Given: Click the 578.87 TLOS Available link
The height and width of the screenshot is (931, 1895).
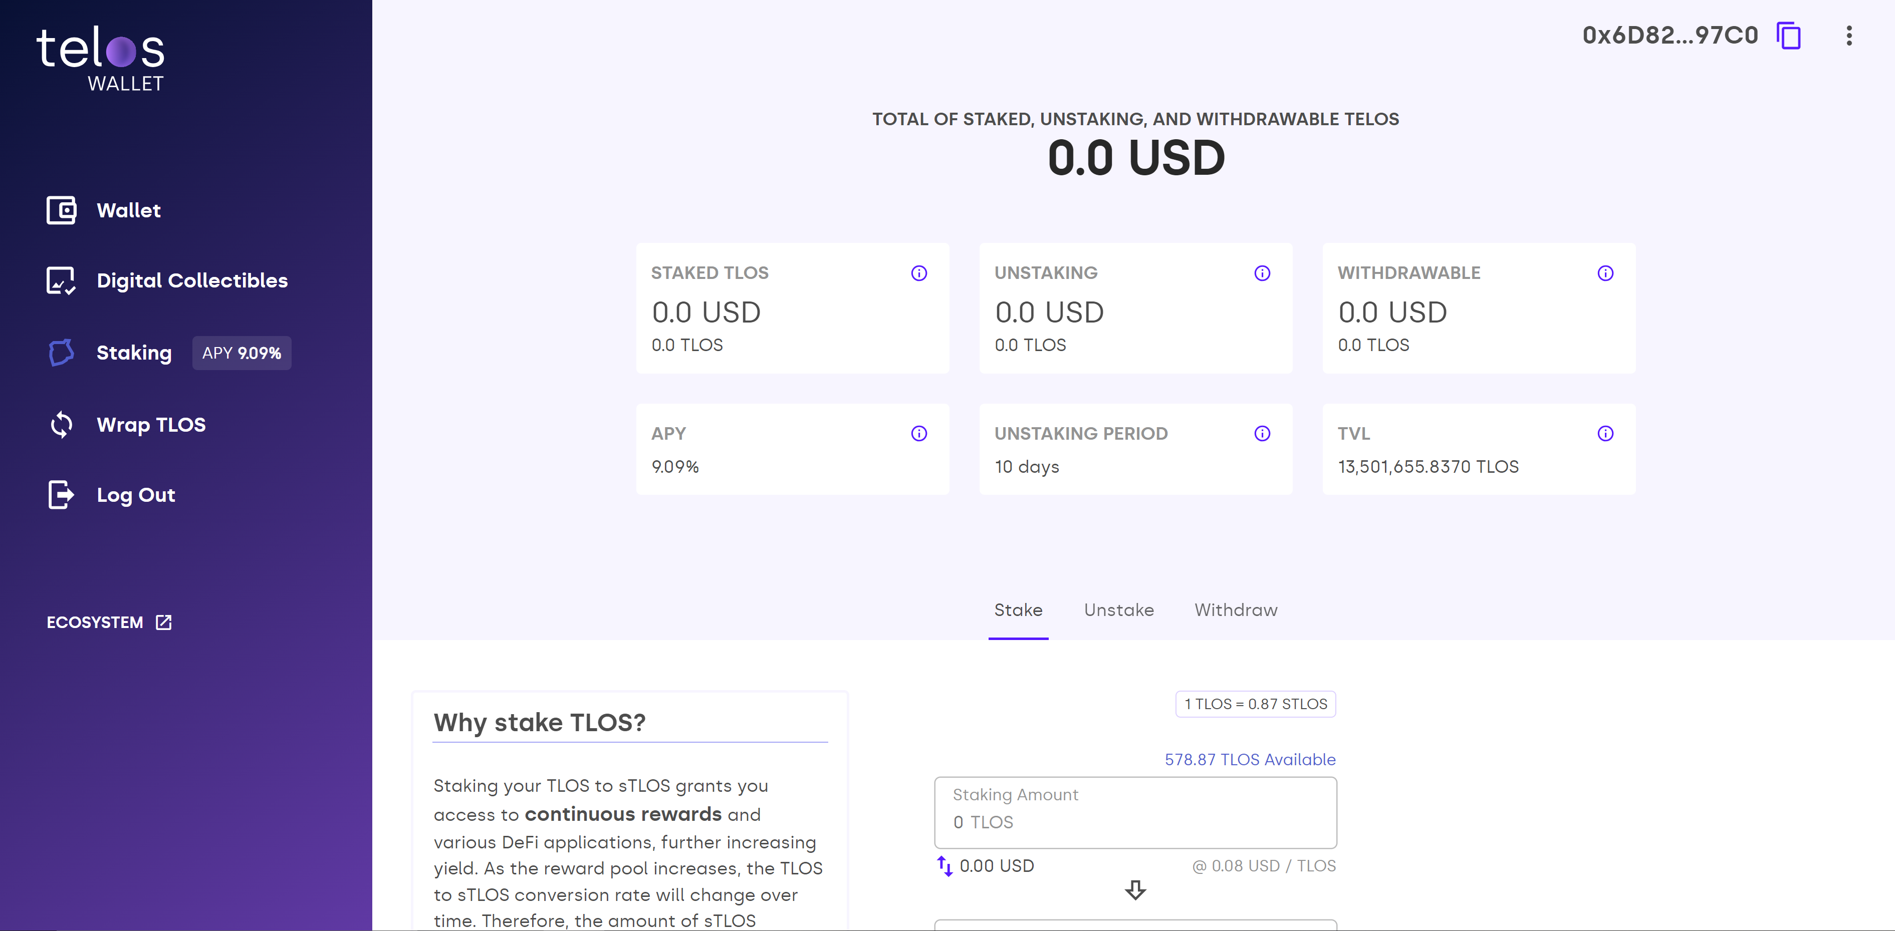Looking at the screenshot, I should click(x=1249, y=760).
